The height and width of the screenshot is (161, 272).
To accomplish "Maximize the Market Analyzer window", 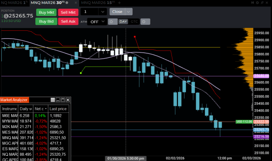I will pyautogui.click(x=63, y=100).
